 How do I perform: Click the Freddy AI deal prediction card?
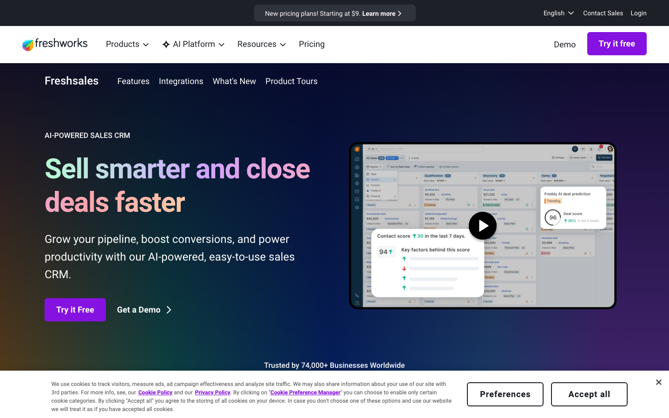coord(573,208)
